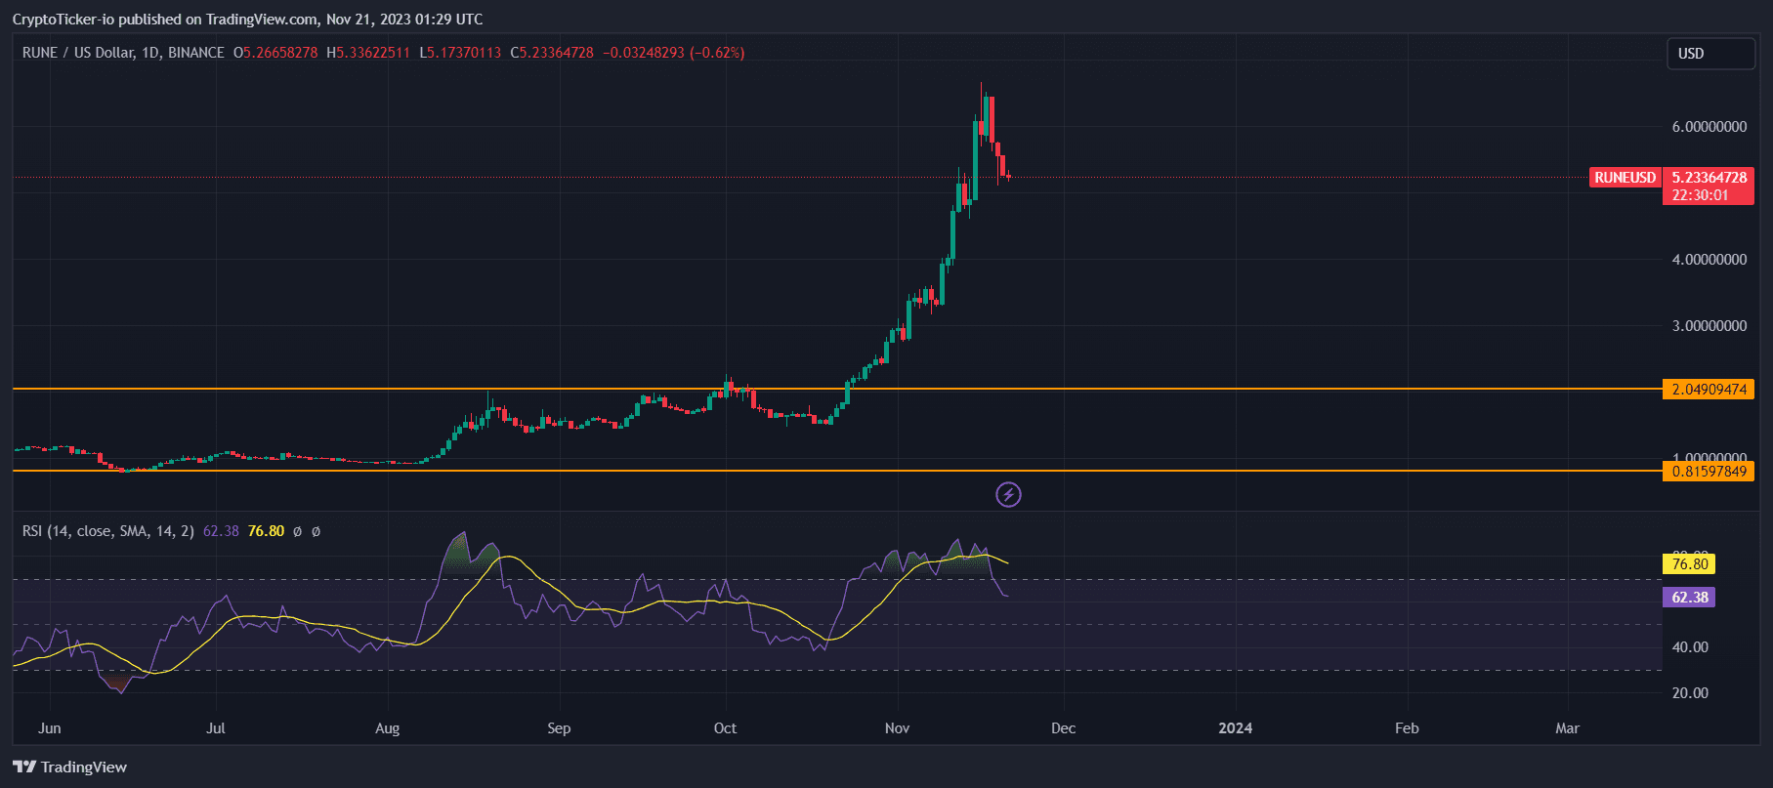This screenshot has height=788, width=1773.
Task: Open the RSI (14, close, SMA, 14, 2) legend
Action: tap(107, 531)
